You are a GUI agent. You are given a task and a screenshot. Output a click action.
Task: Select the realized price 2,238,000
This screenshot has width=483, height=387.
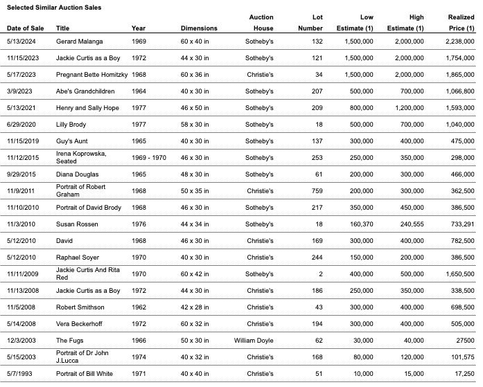coord(460,42)
